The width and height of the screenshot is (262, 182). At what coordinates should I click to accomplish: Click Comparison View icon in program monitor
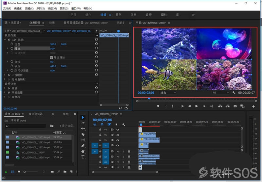pos(242,106)
